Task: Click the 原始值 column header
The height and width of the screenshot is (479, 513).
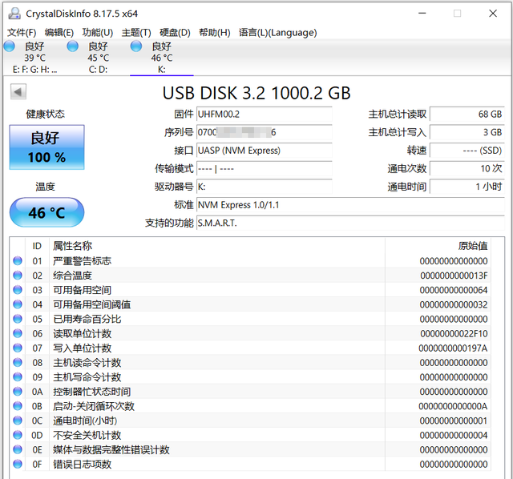Action: 438,246
